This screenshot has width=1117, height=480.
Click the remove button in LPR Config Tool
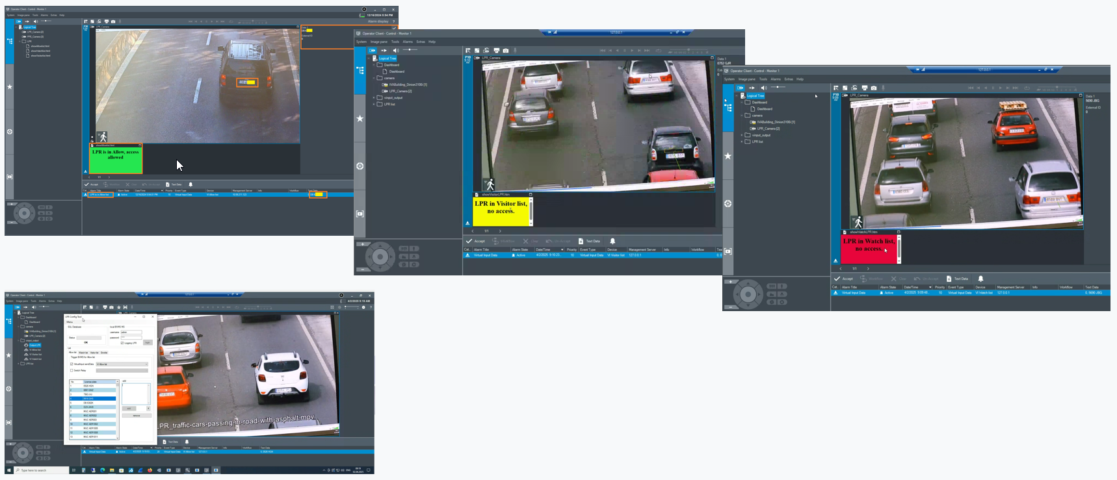(x=137, y=415)
